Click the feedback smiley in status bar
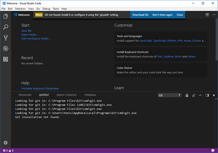 (213, 151)
